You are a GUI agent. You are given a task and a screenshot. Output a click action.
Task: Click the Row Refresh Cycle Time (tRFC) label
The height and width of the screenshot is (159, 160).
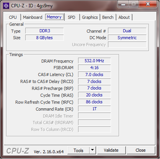pos(44,102)
